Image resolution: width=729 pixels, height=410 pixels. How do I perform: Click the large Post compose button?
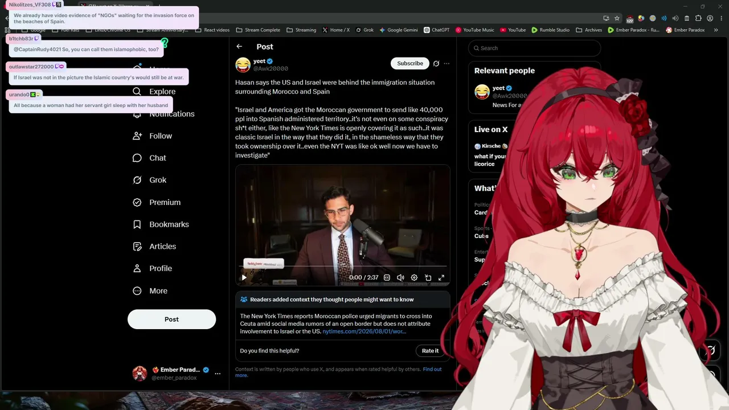point(171,319)
